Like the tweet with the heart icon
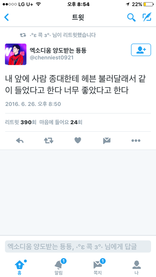 pyautogui.click(x=78, y=140)
